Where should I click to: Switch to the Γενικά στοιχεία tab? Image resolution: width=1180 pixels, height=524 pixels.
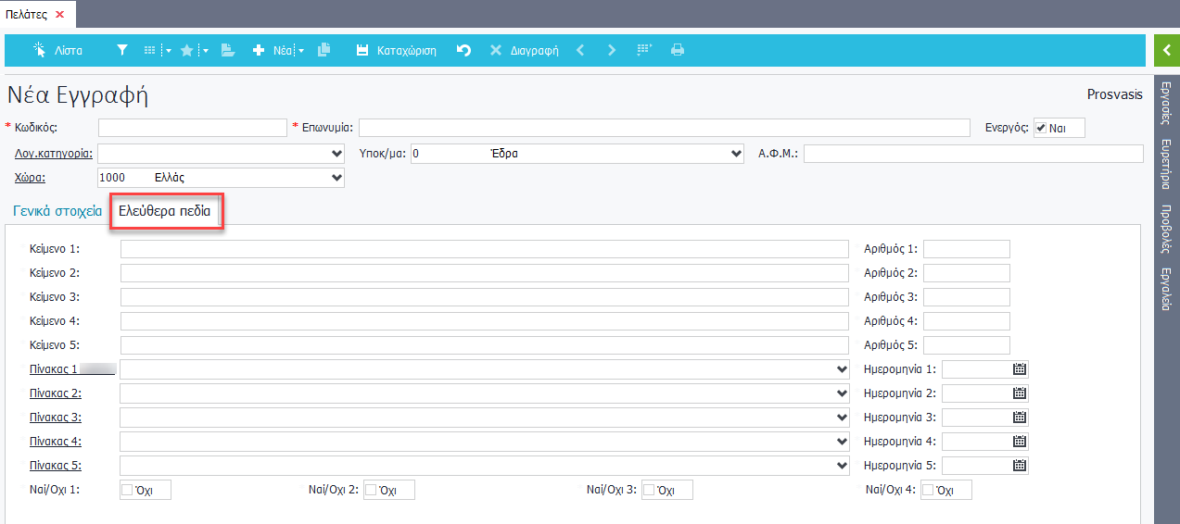[57, 211]
